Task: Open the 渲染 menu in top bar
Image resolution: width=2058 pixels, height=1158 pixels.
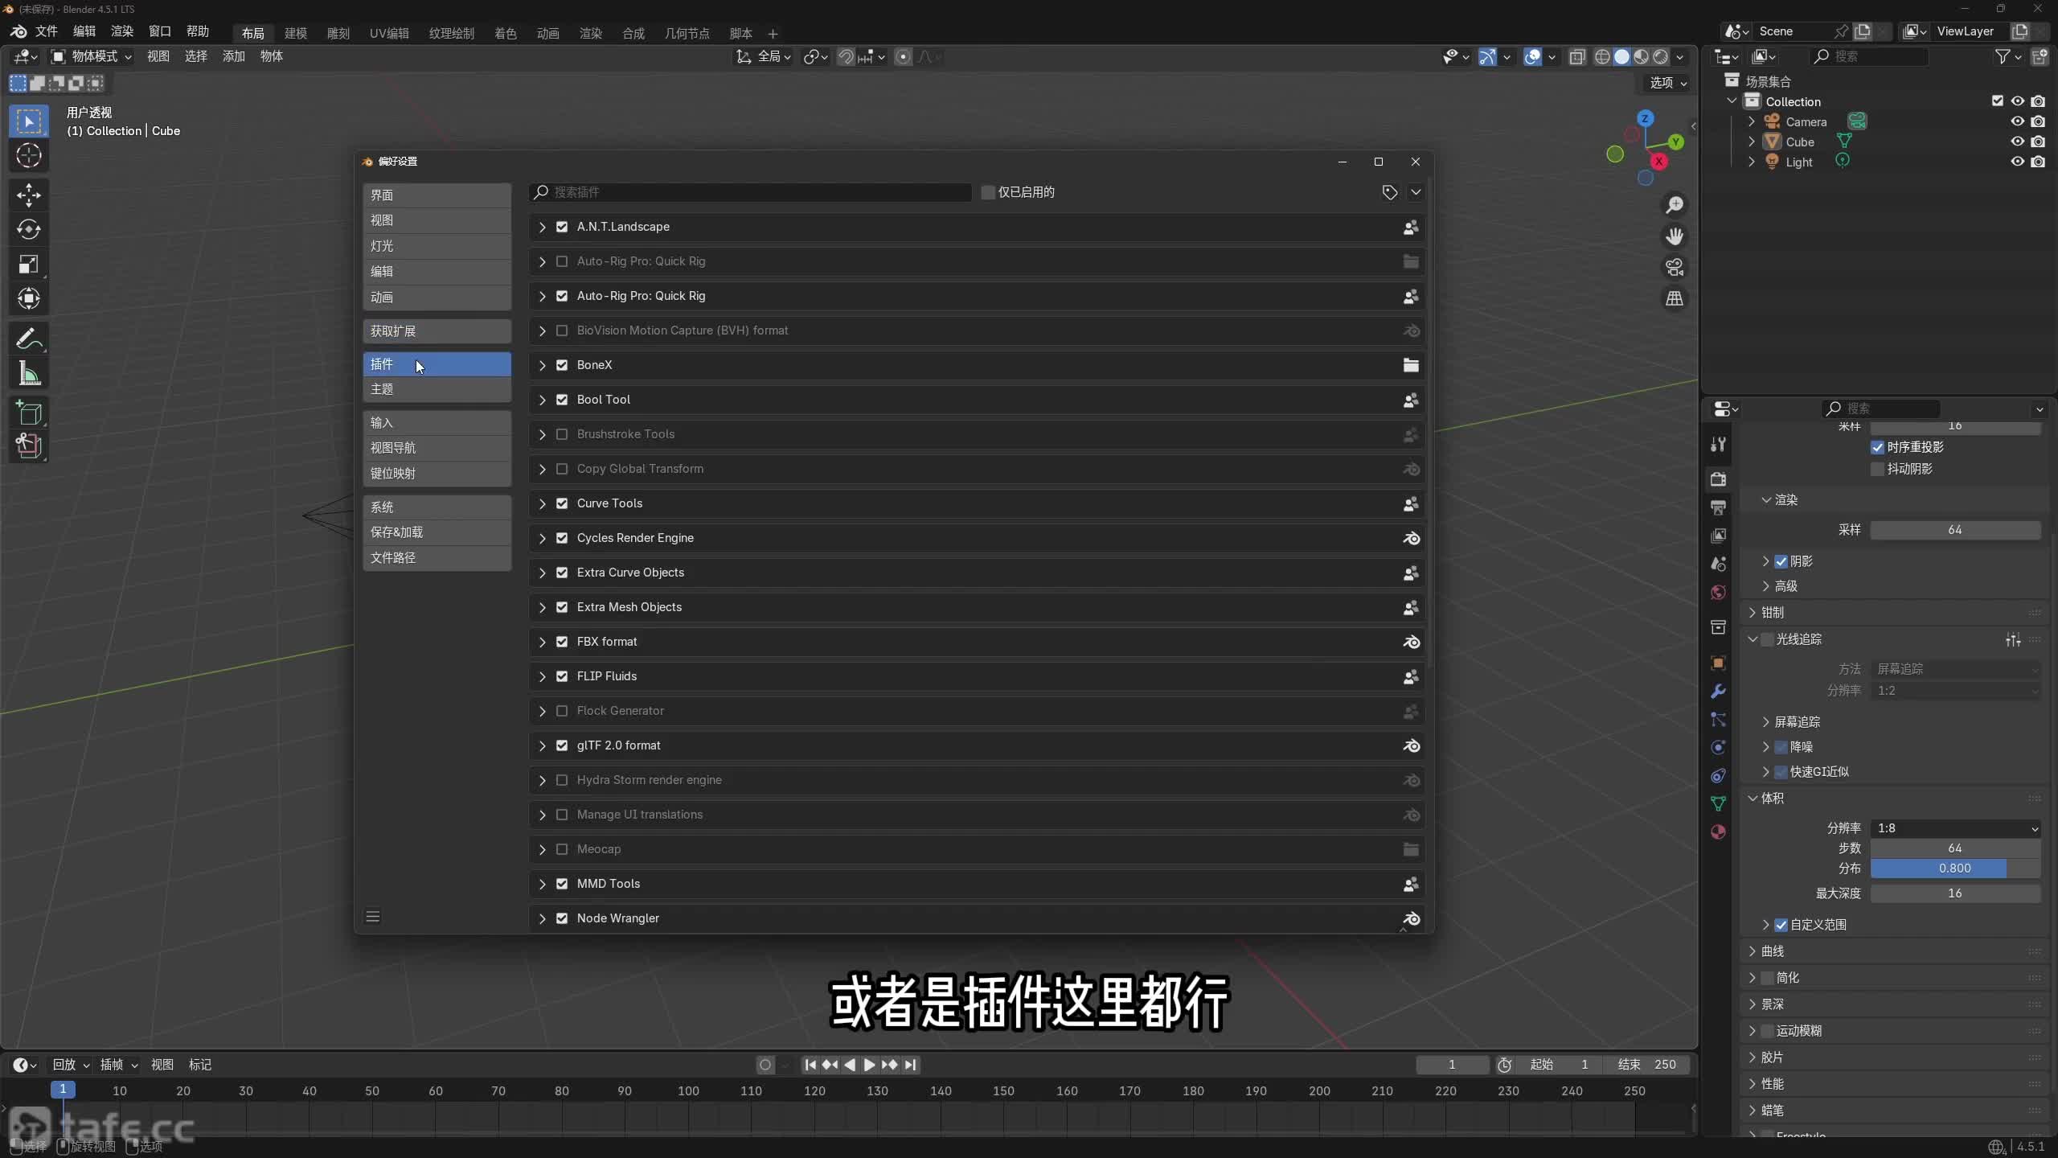Action: 122,31
